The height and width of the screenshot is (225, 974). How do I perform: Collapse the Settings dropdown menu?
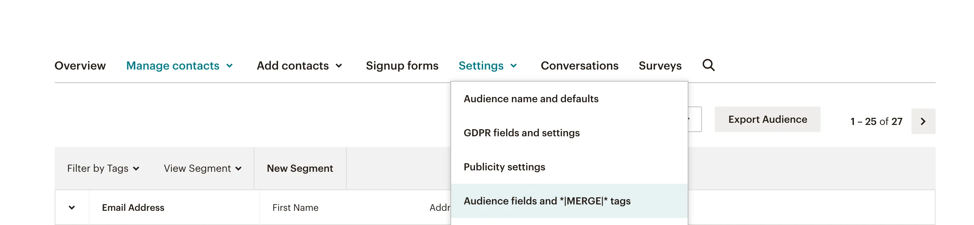coord(487,66)
